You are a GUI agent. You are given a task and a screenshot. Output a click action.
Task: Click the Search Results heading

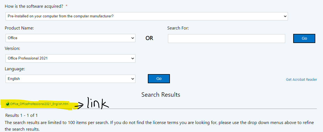pyautogui.click(x=161, y=95)
